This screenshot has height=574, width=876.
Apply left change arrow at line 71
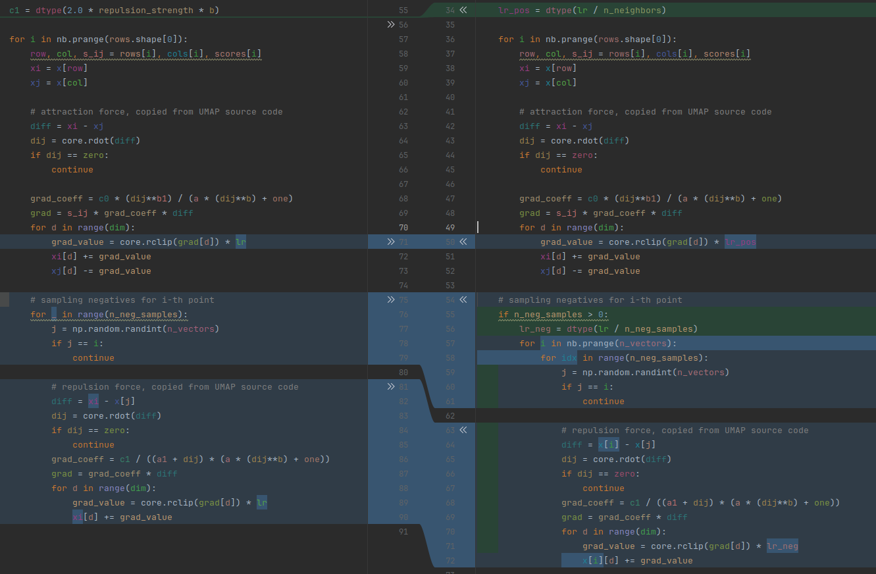(391, 242)
